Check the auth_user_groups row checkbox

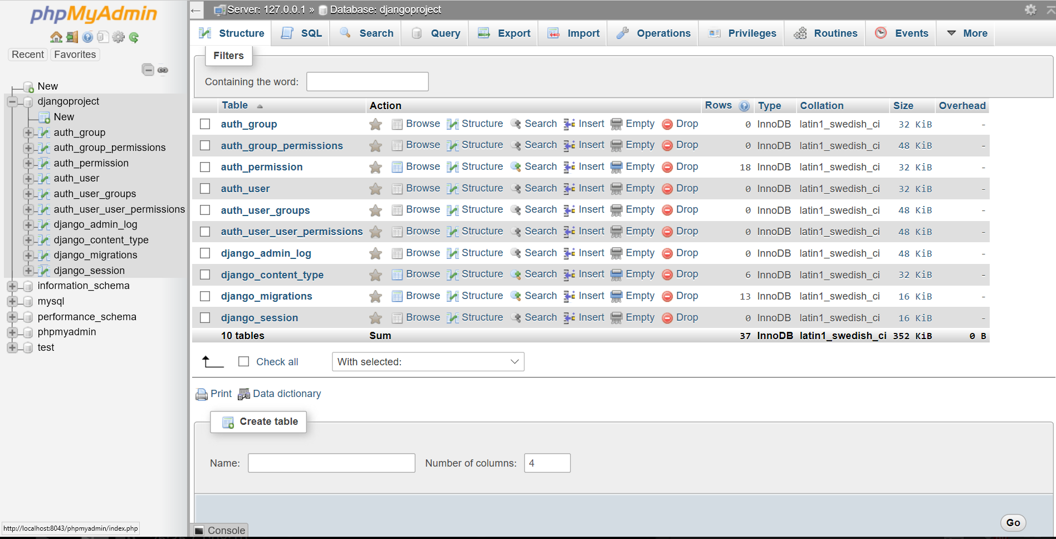[205, 210]
